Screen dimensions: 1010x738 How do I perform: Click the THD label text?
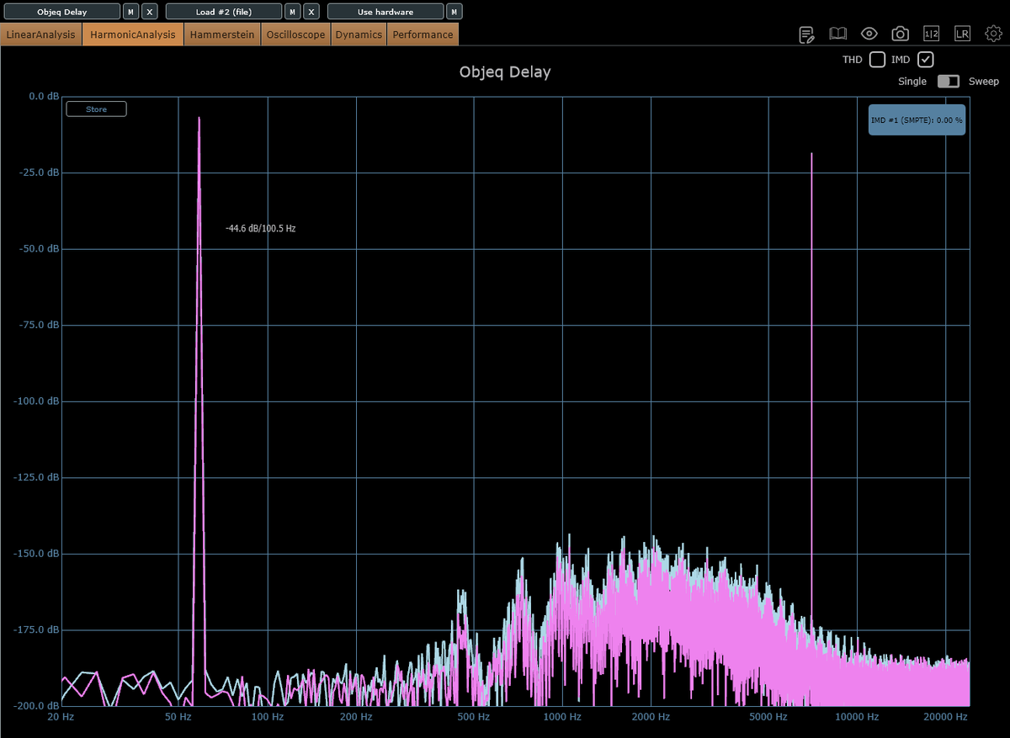click(853, 60)
